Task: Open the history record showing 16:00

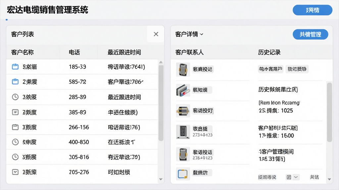Action: point(278,132)
